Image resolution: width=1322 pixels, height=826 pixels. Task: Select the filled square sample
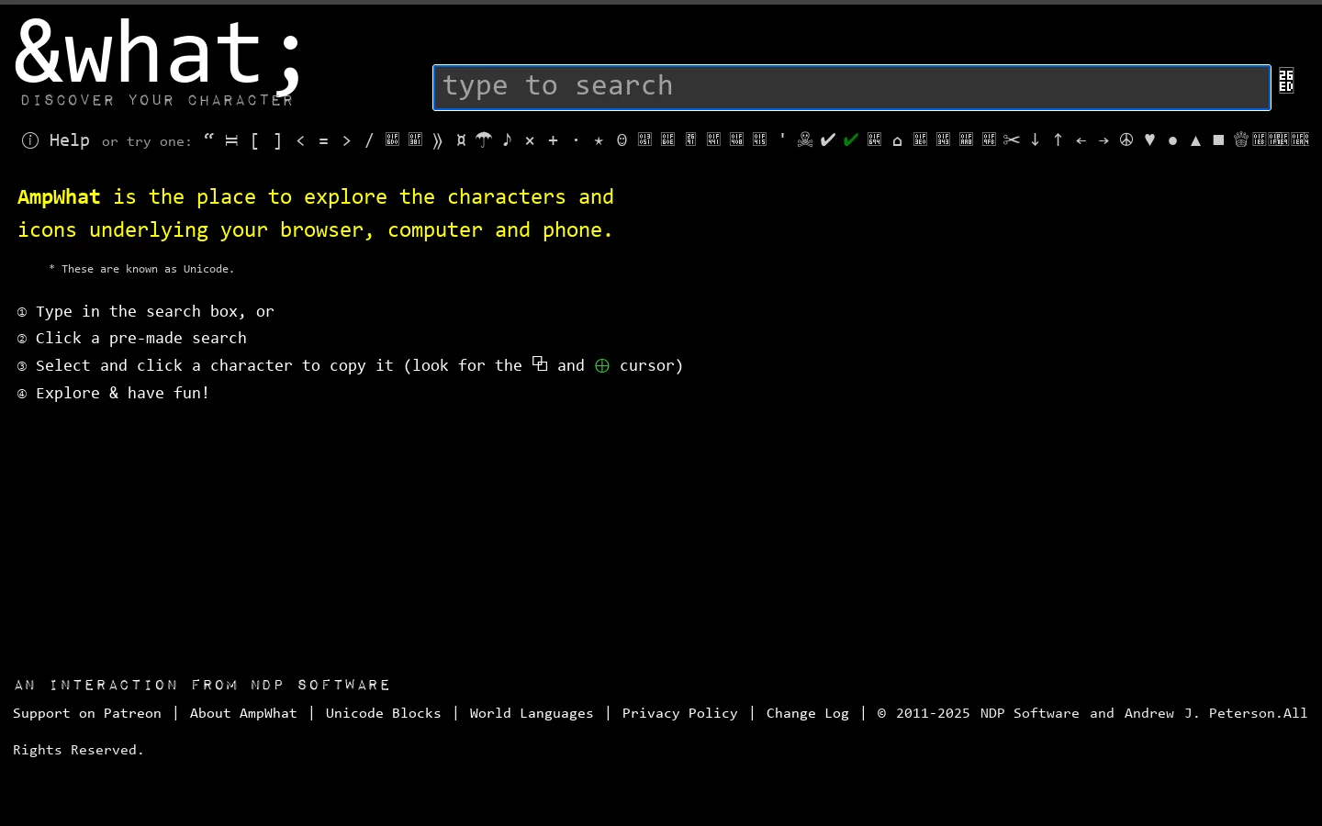coord(1218,140)
